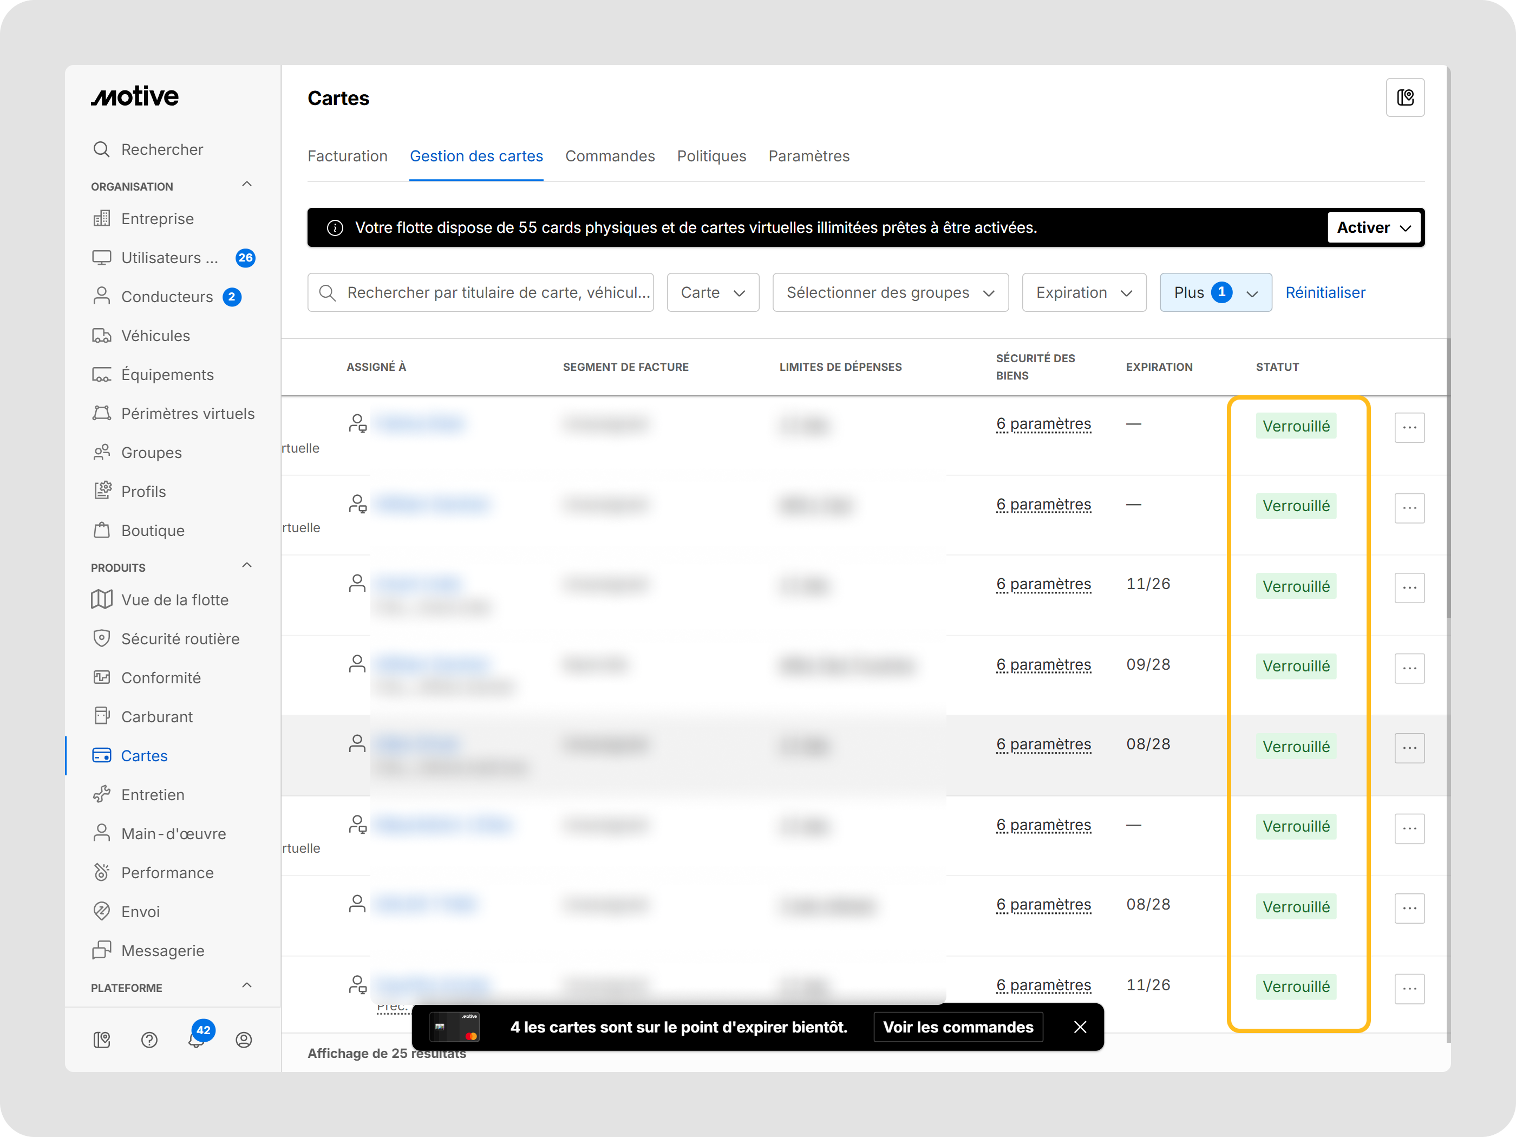Collapse the PLATEFORME section
Screen dimensions: 1516x1137
(247, 986)
